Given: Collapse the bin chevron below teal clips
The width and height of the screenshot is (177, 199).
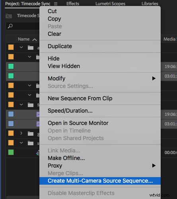Looking at the screenshot, I should (x=29, y=86).
